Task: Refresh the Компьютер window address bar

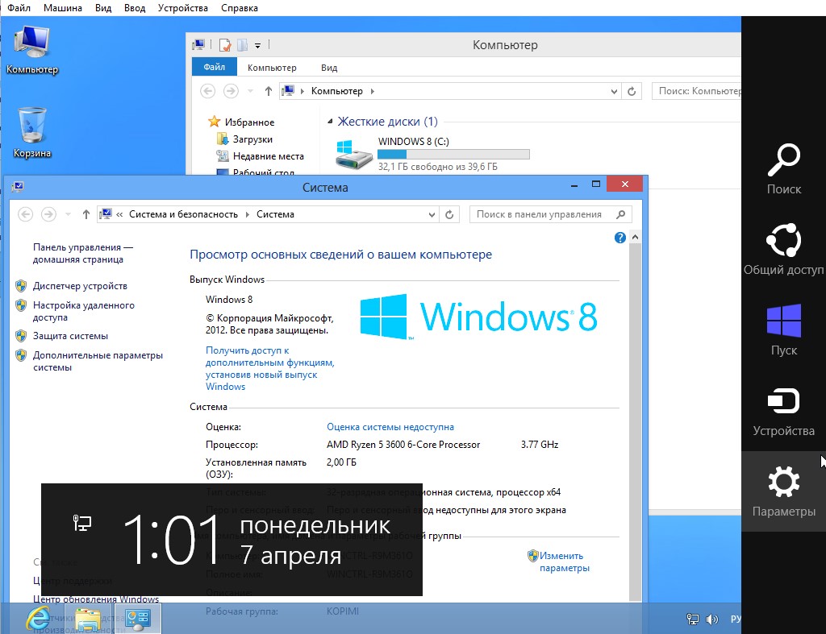Action: point(632,92)
